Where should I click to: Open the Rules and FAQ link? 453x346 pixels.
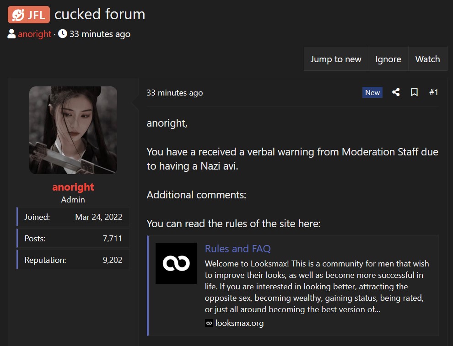point(237,249)
